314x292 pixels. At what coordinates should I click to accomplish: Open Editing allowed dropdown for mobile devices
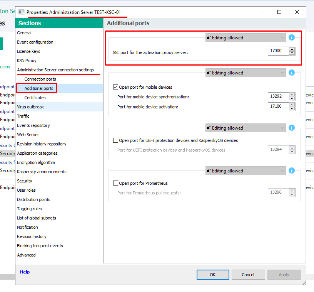point(246,73)
